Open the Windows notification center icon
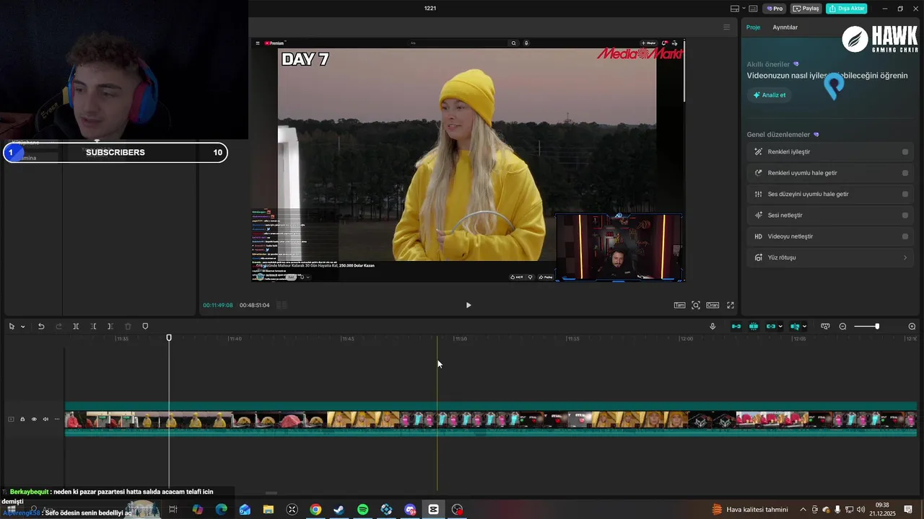Viewport: 924px width, 519px height. pyautogui.click(x=908, y=510)
